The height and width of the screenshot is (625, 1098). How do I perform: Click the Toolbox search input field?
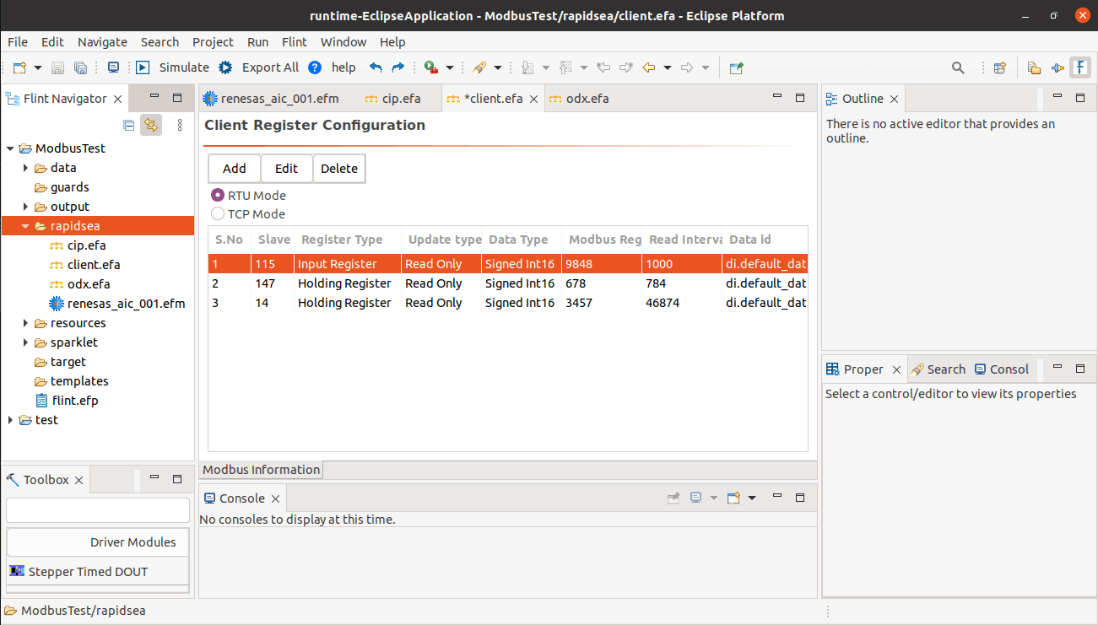click(x=98, y=510)
